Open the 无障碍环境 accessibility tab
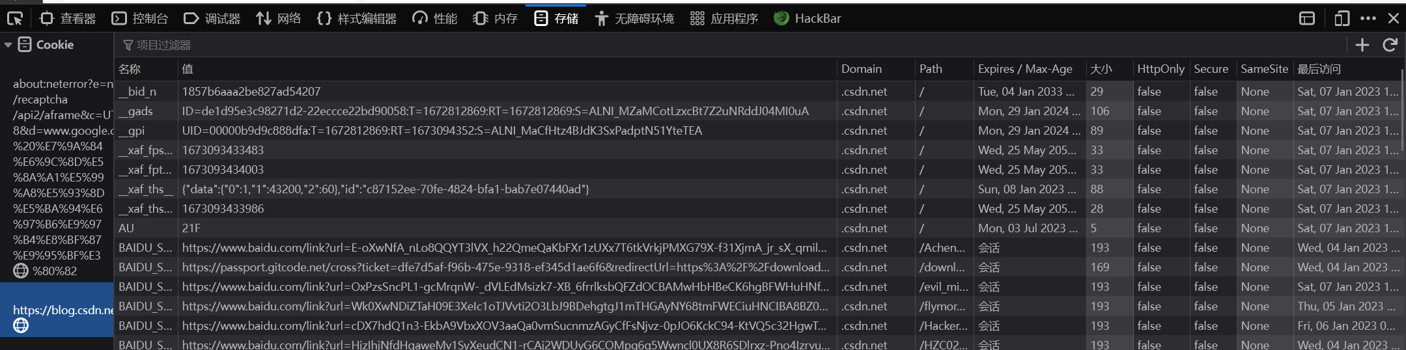This screenshot has width=1406, height=350. 634,18
